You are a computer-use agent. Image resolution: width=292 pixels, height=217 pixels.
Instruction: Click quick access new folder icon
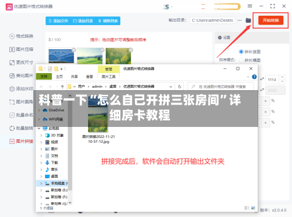pos(56,69)
